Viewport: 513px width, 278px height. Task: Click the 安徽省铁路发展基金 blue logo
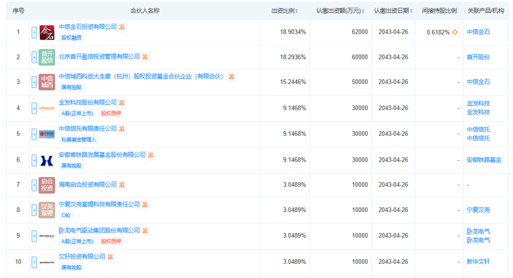point(47,161)
